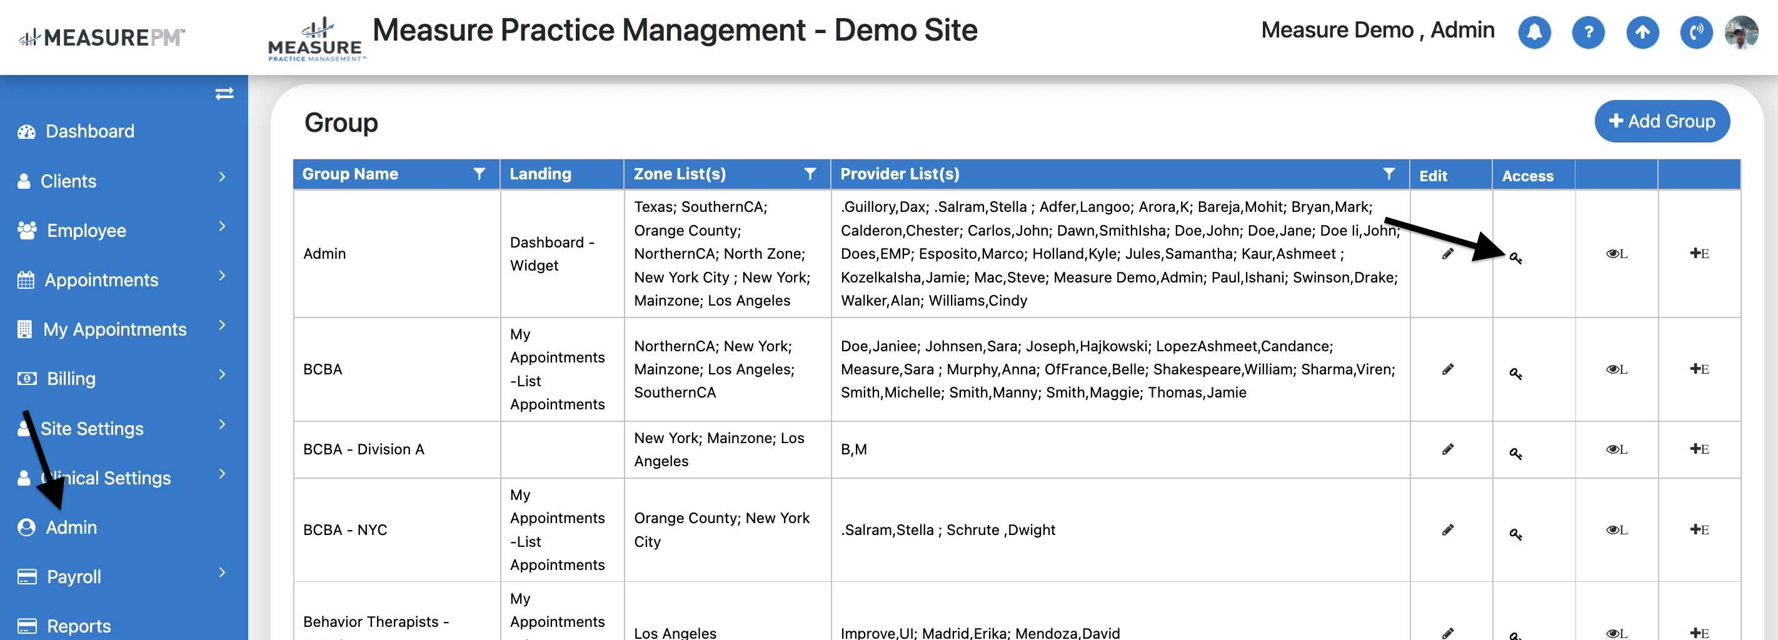Click the MeasurePM logo
This screenshot has height=640, width=1778.
(x=102, y=37)
